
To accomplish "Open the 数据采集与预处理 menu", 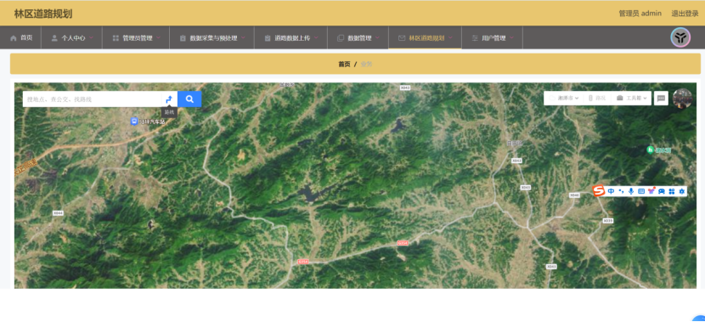I will [211, 37].
